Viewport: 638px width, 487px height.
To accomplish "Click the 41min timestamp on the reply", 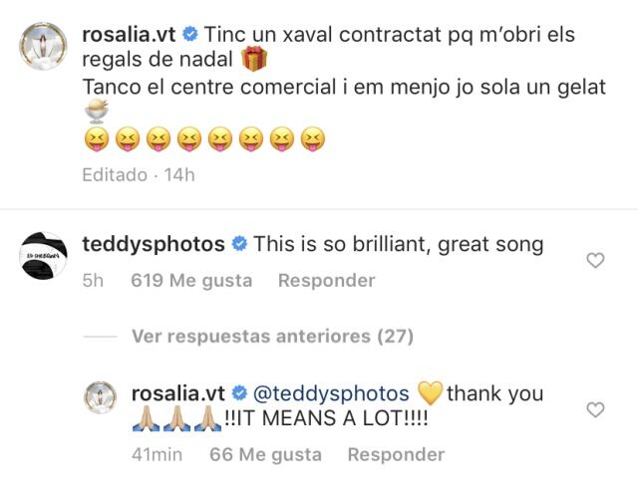I will [159, 454].
